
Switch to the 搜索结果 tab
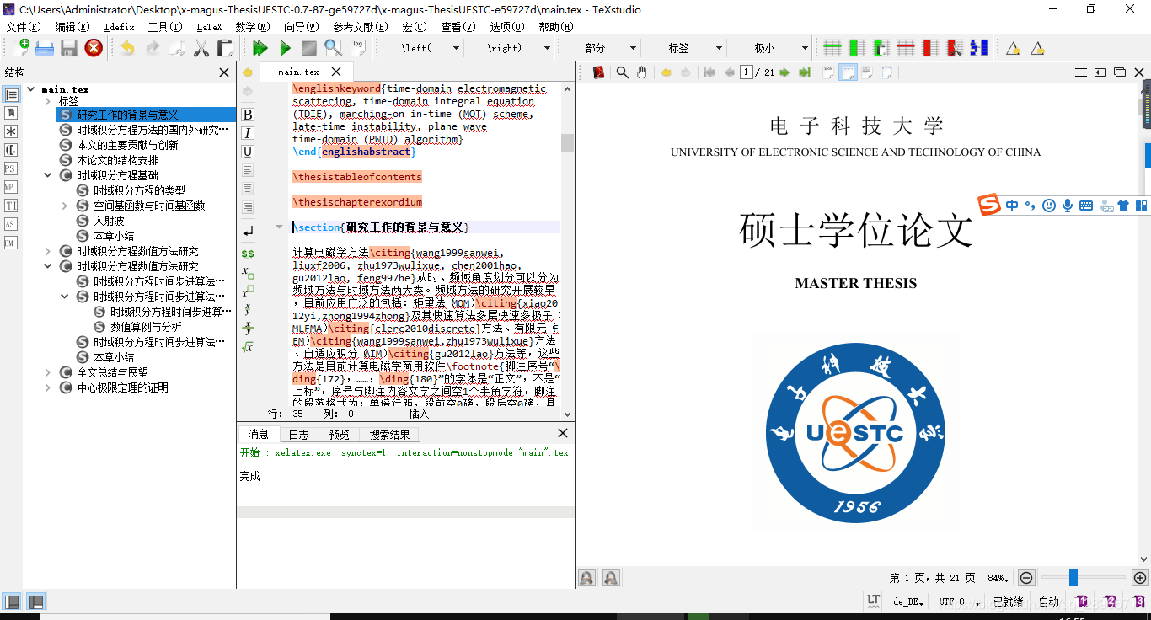(x=389, y=435)
